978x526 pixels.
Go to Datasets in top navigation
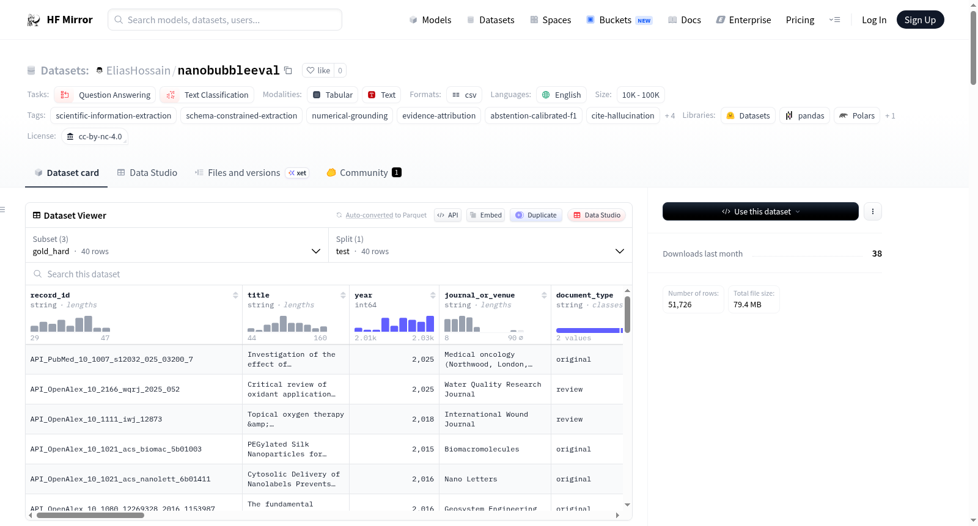click(491, 20)
